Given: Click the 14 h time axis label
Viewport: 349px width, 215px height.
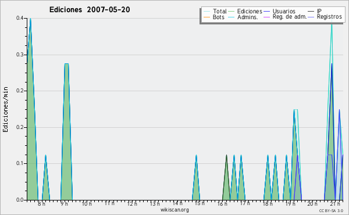Looking at the screenshot, I should [177, 203].
